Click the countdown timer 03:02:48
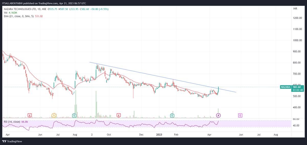This screenshot has width=307, height=145. click(x=298, y=90)
